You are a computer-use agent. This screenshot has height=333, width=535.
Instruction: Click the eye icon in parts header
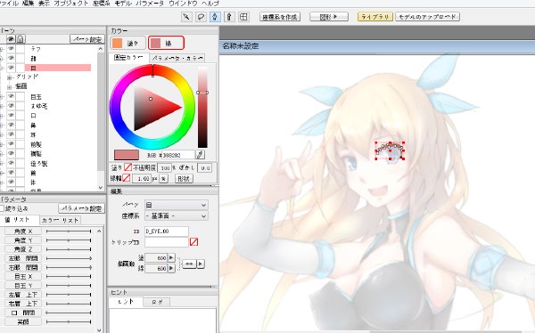coord(11,39)
